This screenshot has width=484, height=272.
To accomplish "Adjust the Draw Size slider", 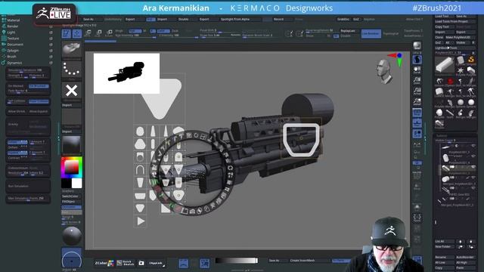I will (215, 36).
